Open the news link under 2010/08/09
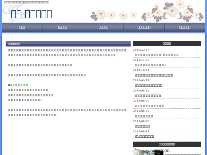This screenshot has width=207, height=155. [x=149, y=106]
